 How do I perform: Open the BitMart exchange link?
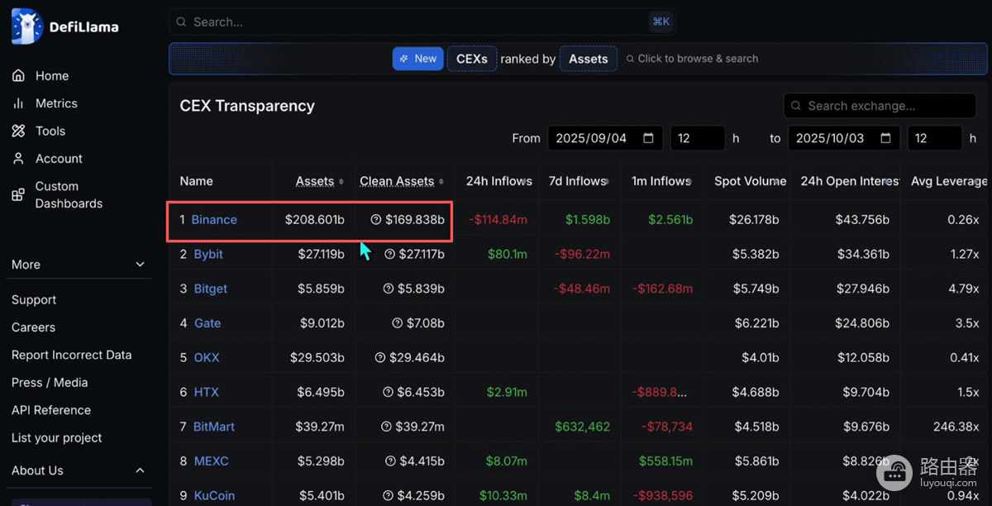point(214,427)
